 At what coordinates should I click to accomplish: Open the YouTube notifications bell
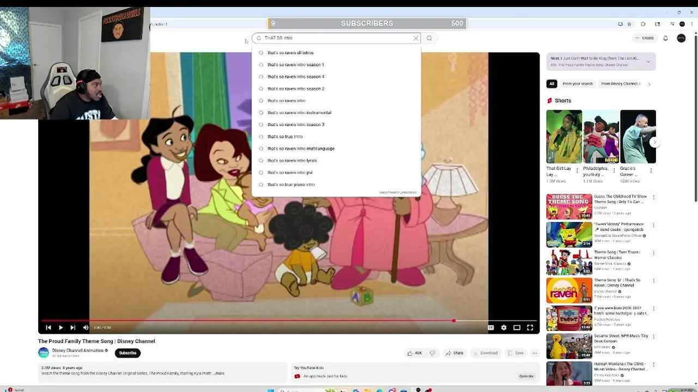[665, 38]
